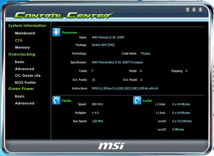The height and width of the screenshot is (156, 214).
Task: Click the Stepping value 0
Action: [186, 71]
